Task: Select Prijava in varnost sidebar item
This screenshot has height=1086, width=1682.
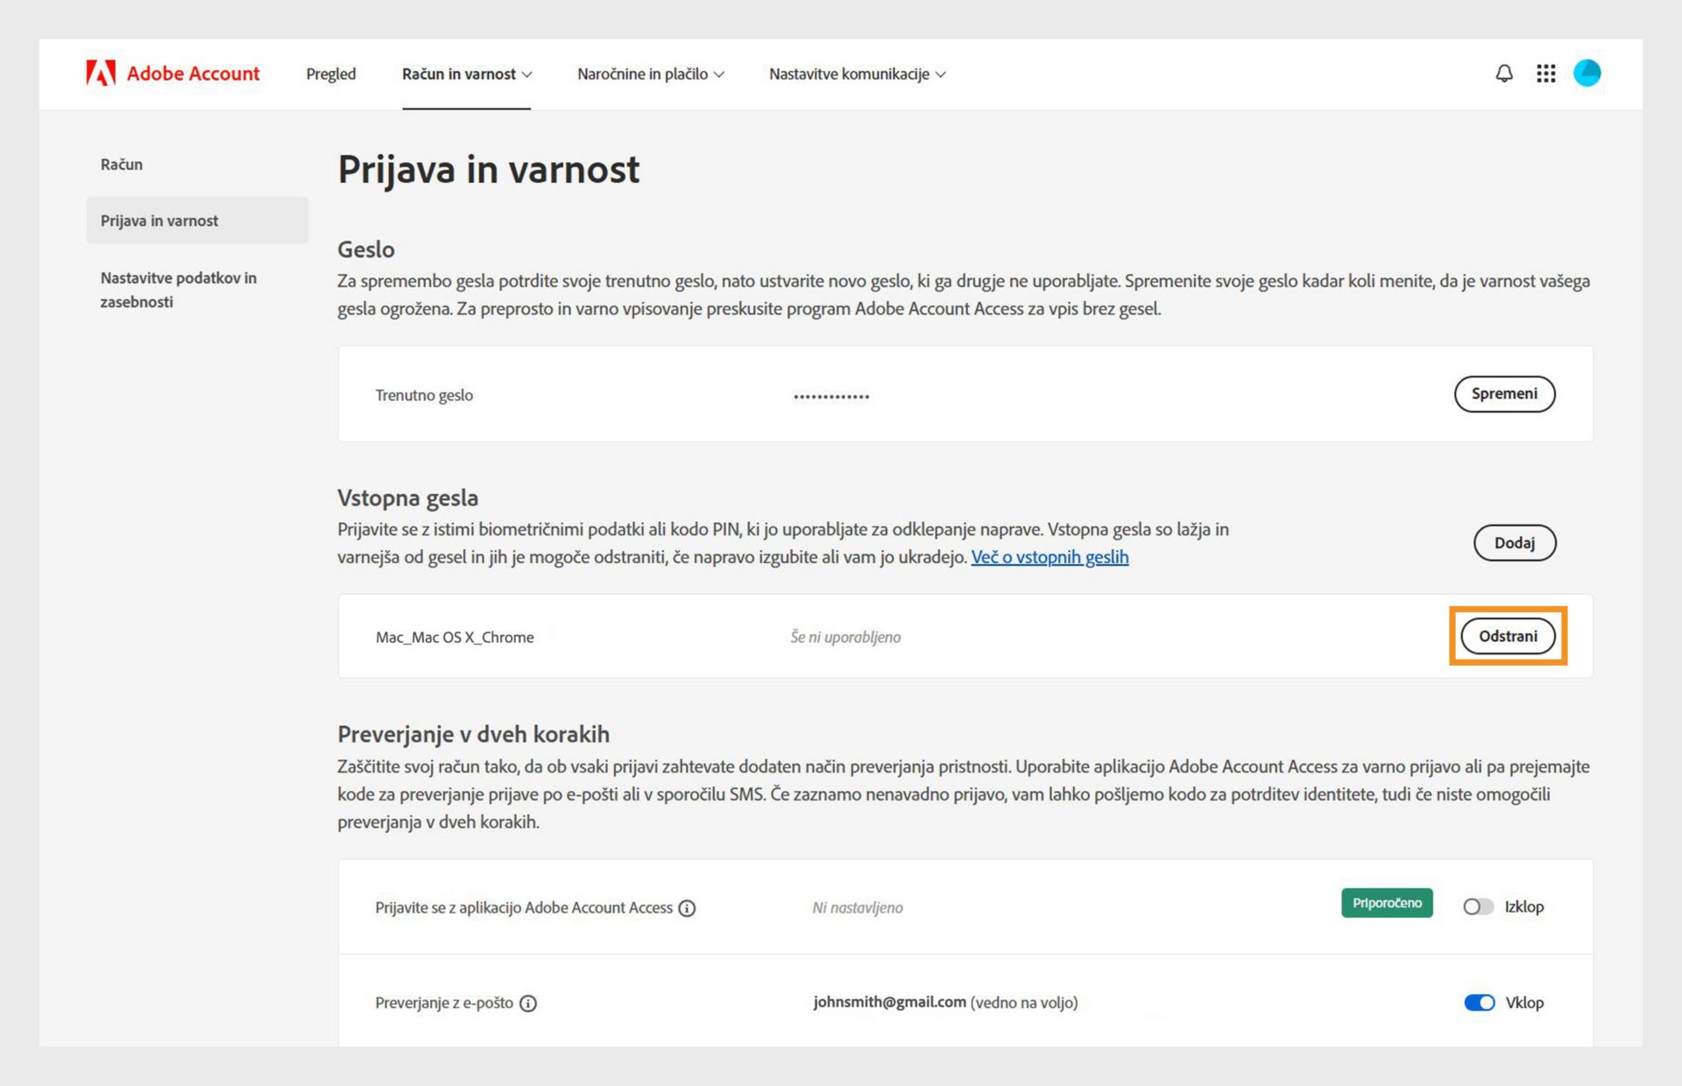Action: [x=159, y=221]
